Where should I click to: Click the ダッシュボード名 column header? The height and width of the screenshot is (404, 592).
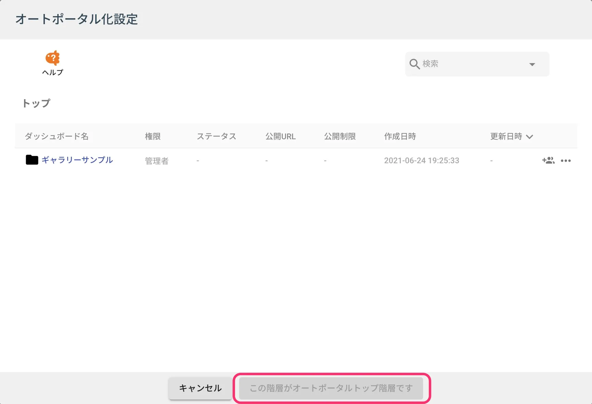[57, 136]
